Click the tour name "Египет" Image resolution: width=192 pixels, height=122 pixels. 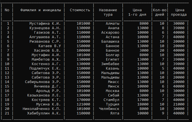[113, 59]
